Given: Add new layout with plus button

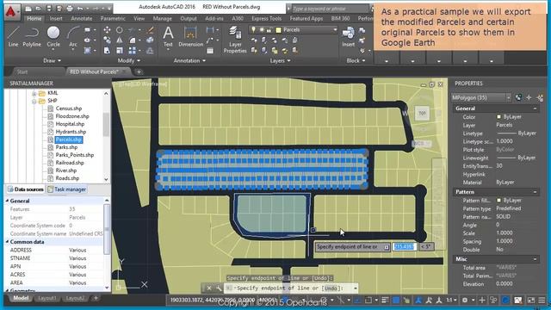Looking at the screenshot, I should coord(96,298).
